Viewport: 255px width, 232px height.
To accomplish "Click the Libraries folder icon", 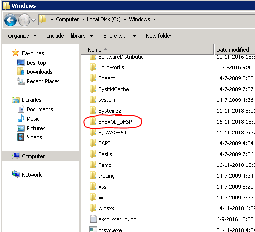I will [16, 100].
